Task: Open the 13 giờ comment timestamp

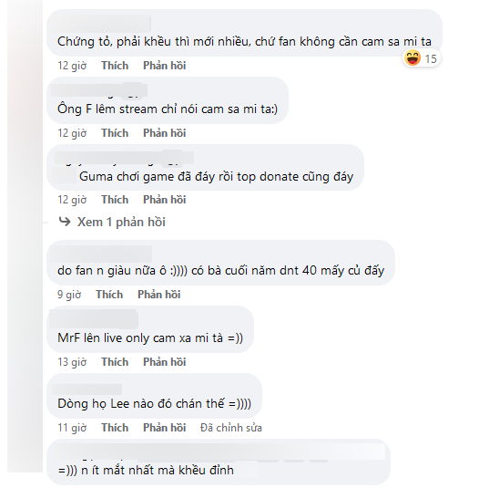Action: tap(72, 362)
